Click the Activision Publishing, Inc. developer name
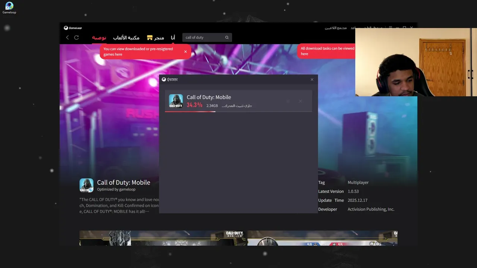477x268 pixels. (x=371, y=209)
